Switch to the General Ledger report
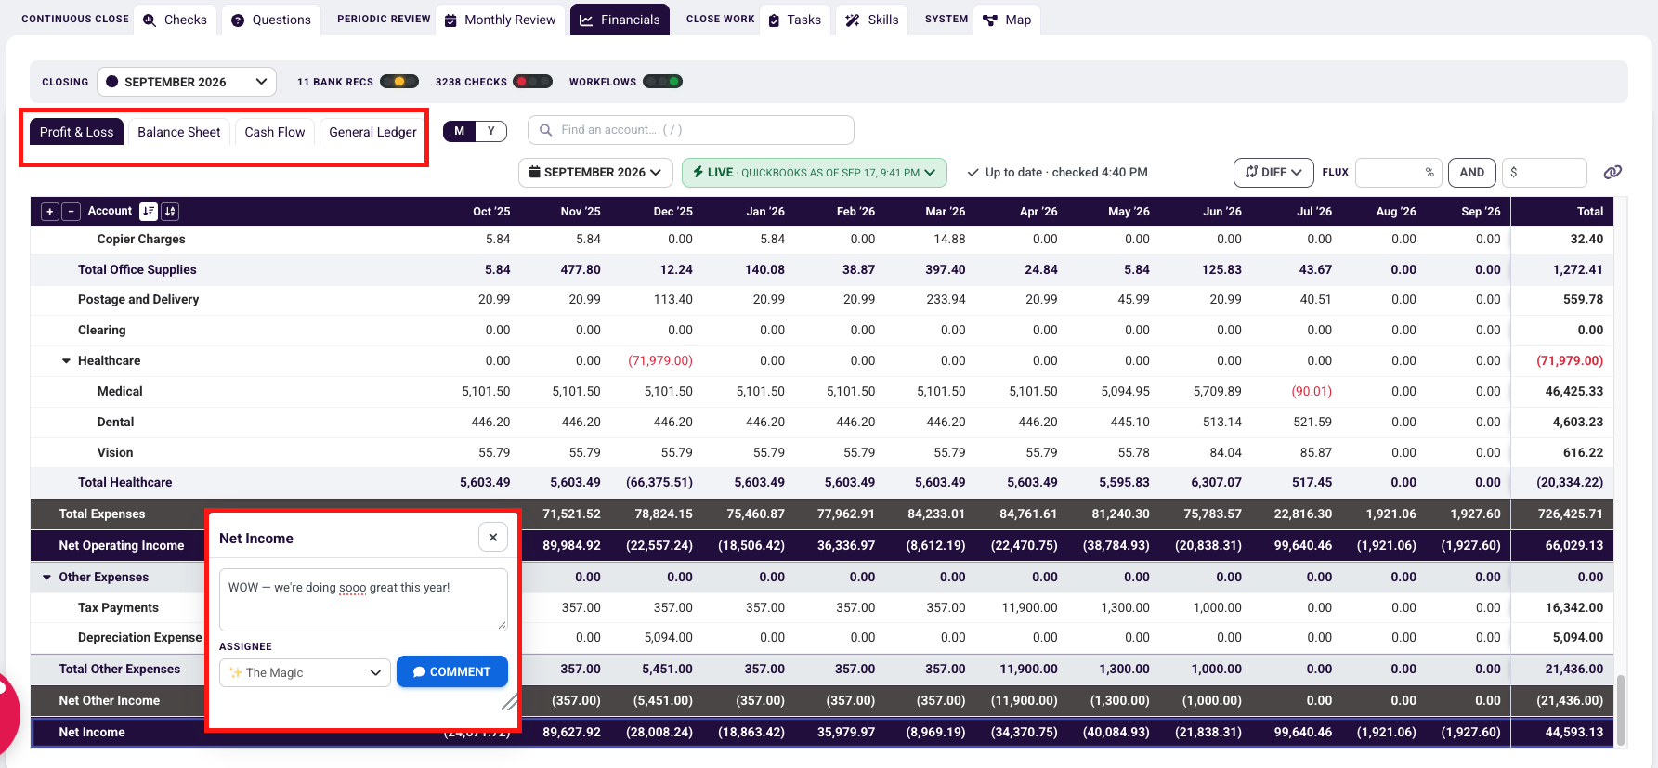Viewport: 1658px width, 768px height. [x=372, y=132]
